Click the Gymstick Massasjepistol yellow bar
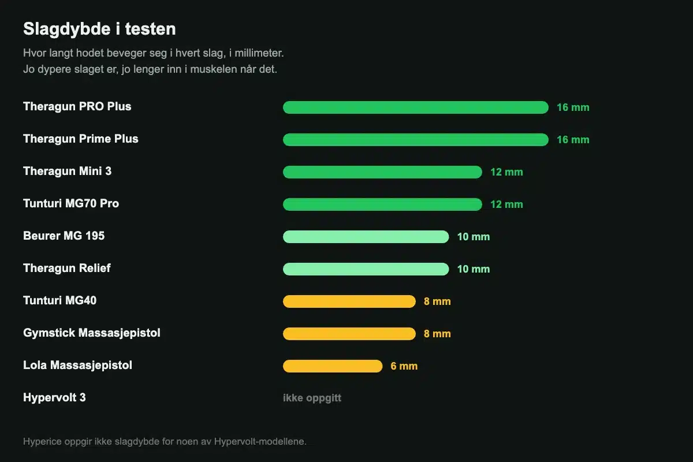 tap(349, 334)
